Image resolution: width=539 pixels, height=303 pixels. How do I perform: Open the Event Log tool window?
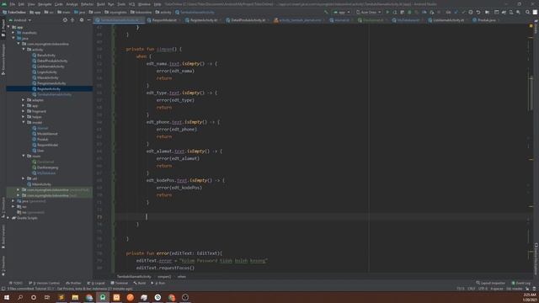coord(521,283)
